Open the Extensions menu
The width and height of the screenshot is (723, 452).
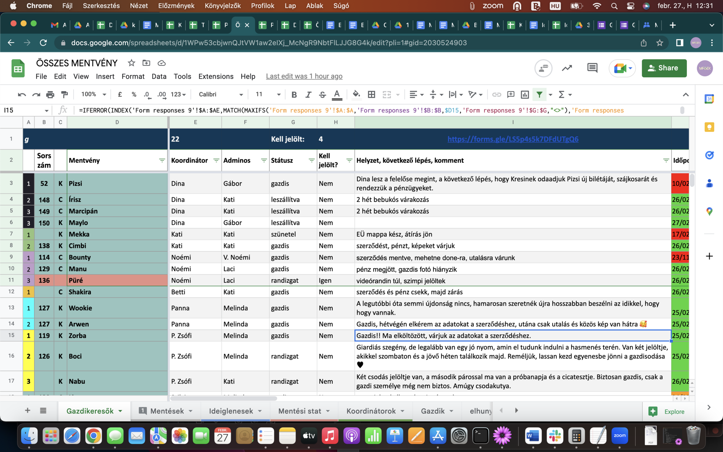[x=216, y=76]
